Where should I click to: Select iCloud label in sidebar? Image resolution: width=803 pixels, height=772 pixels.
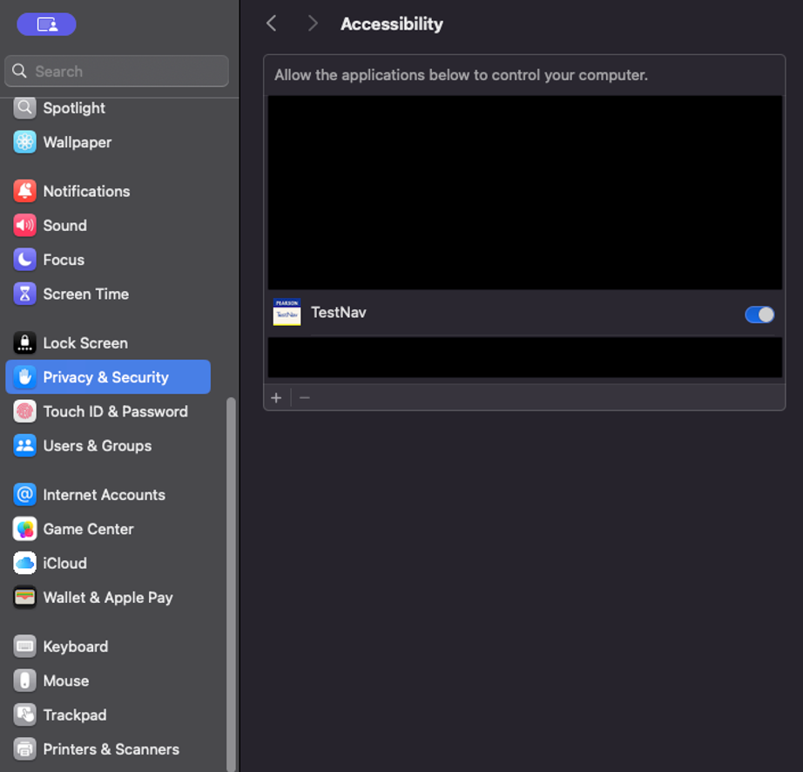pyautogui.click(x=65, y=563)
